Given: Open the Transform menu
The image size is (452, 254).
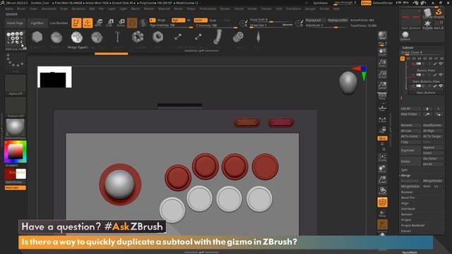Looking at the screenshot, I should (x=293, y=9).
